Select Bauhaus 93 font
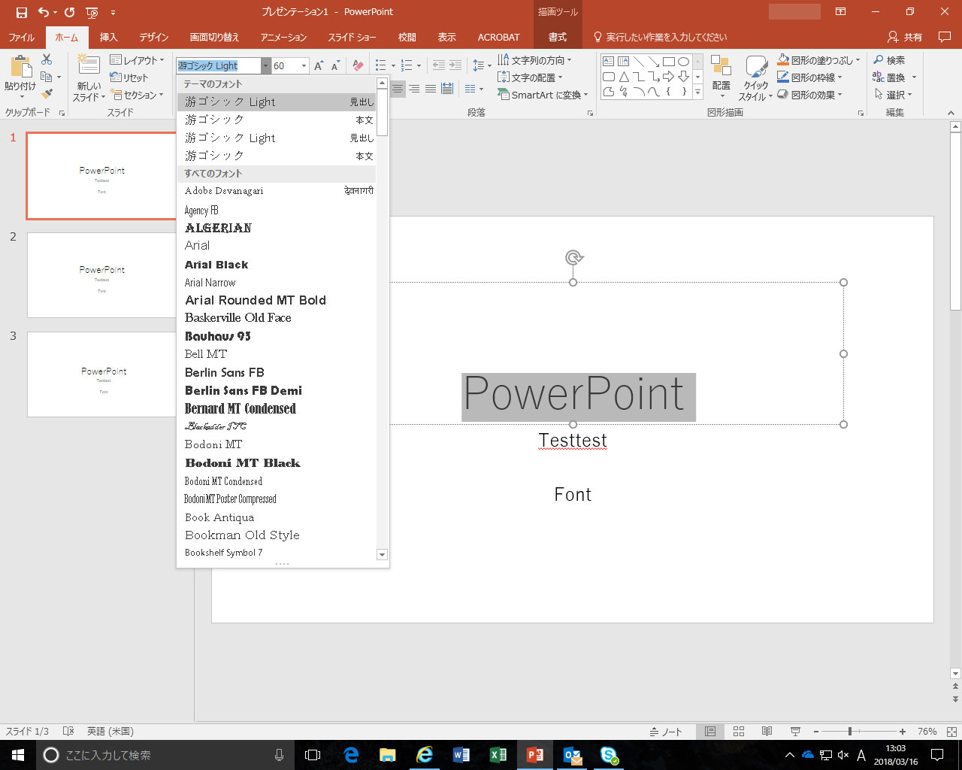The height and width of the screenshot is (770, 962). click(276, 336)
